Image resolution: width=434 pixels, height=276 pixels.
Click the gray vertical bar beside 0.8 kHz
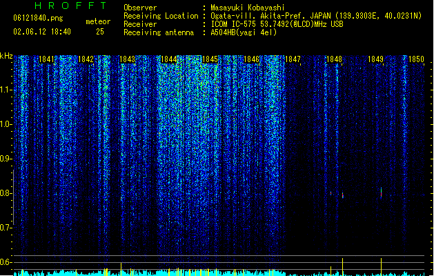click(x=13, y=197)
